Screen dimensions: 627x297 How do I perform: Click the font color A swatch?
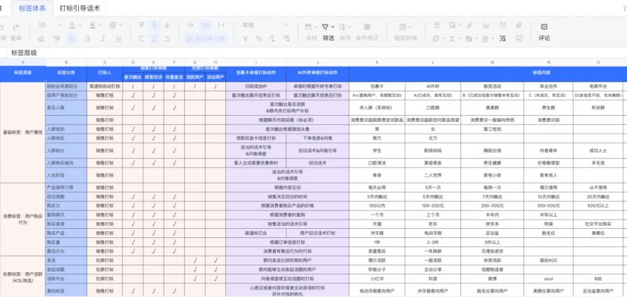coord(72,25)
